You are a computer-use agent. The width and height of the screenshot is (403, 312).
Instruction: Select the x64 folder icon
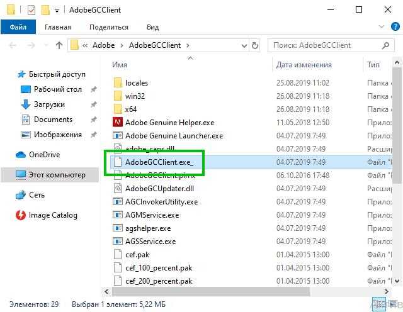tap(118, 109)
